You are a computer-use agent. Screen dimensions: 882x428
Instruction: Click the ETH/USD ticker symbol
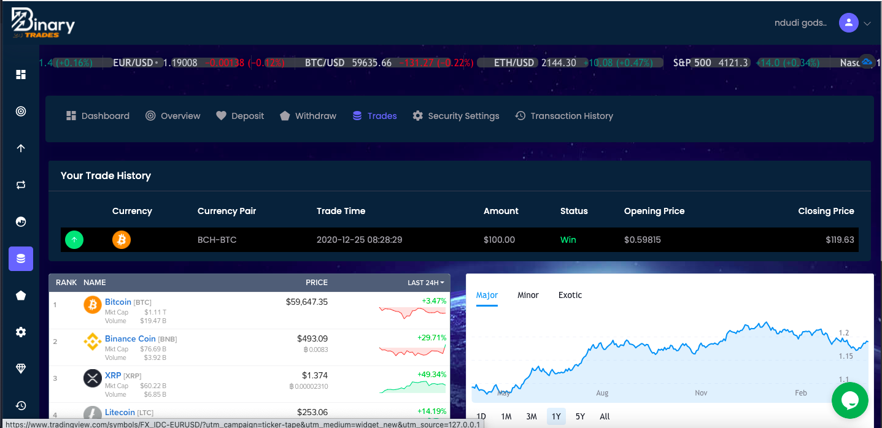(514, 63)
